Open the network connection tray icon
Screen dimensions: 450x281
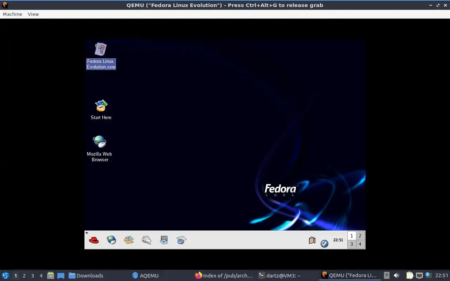[x=419, y=275]
